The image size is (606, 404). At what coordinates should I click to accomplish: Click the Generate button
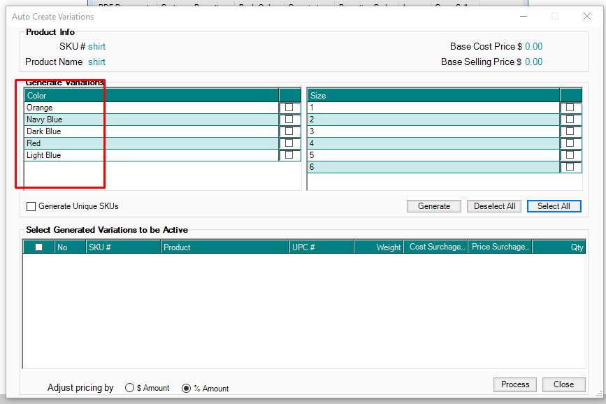434,206
